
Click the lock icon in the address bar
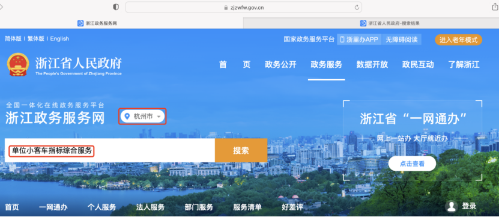pos(226,7)
